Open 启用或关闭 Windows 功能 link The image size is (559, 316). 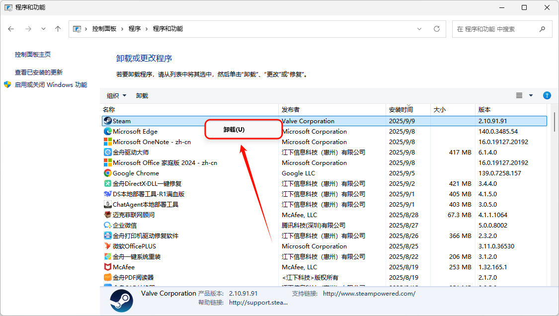(x=51, y=84)
